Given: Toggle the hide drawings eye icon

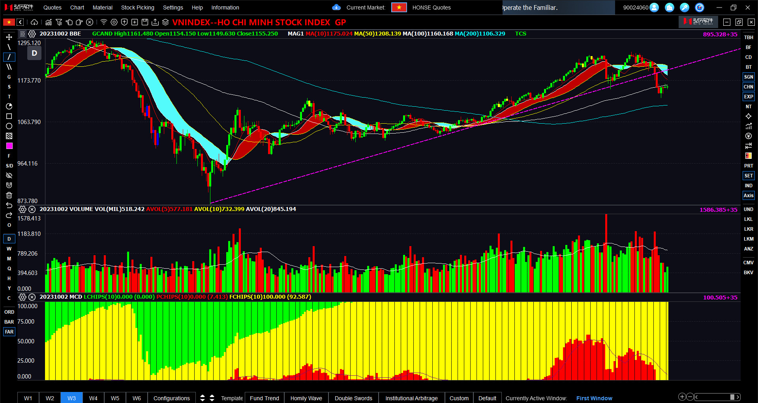Looking at the screenshot, I should 9,175.
